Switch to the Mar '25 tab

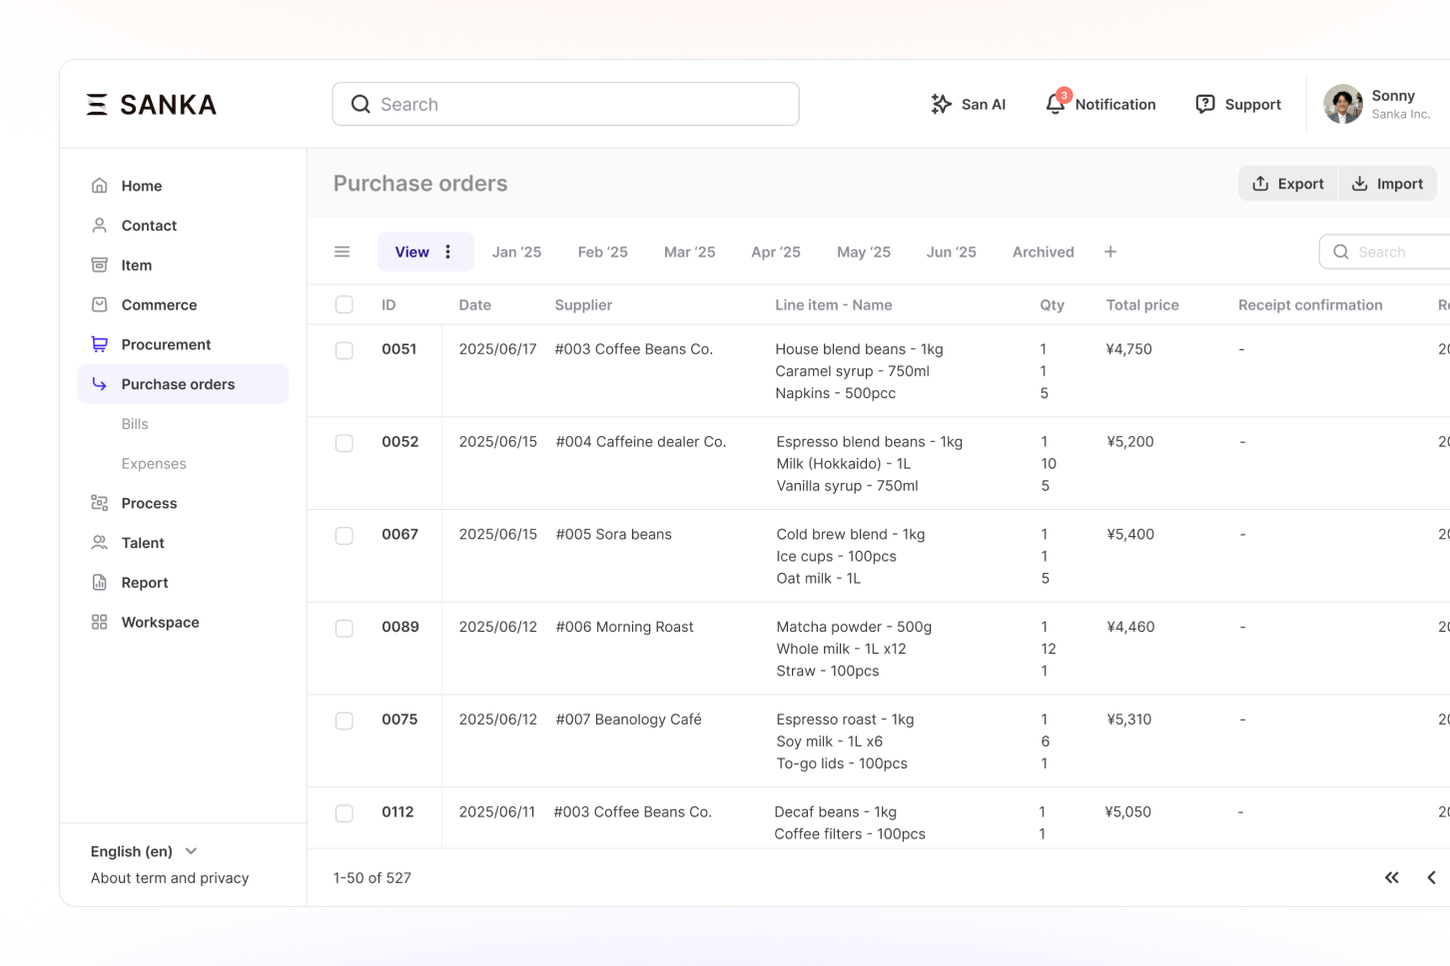tap(689, 251)
